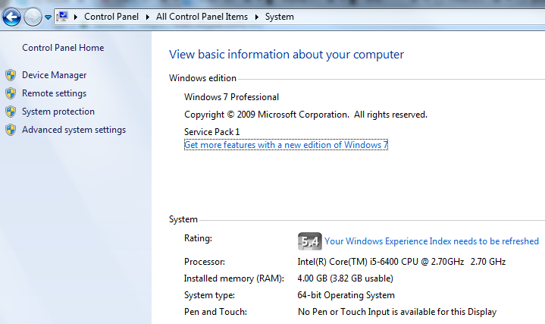
Task: Click the View basic information heading
Action: (287, 55)
